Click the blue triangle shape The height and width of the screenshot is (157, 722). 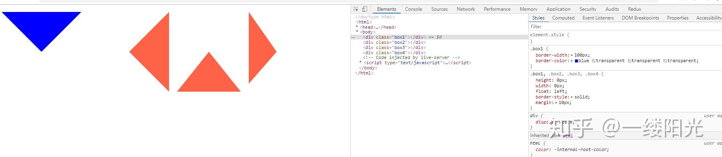coord(41,28)
